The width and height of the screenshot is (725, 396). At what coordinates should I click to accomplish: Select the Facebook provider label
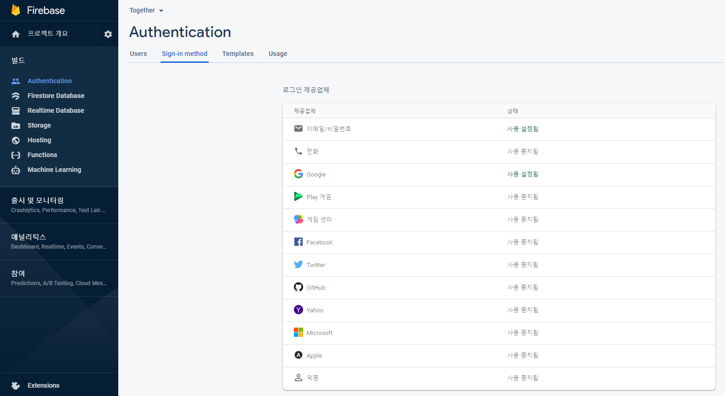(x=319, y=242)
